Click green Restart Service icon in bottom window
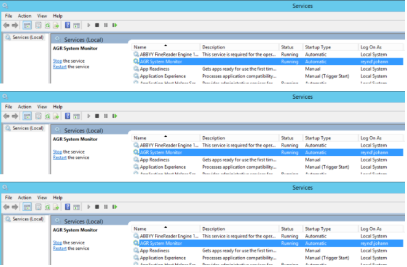The height and width of the screenshot is (267, 407). click(115, 207)
